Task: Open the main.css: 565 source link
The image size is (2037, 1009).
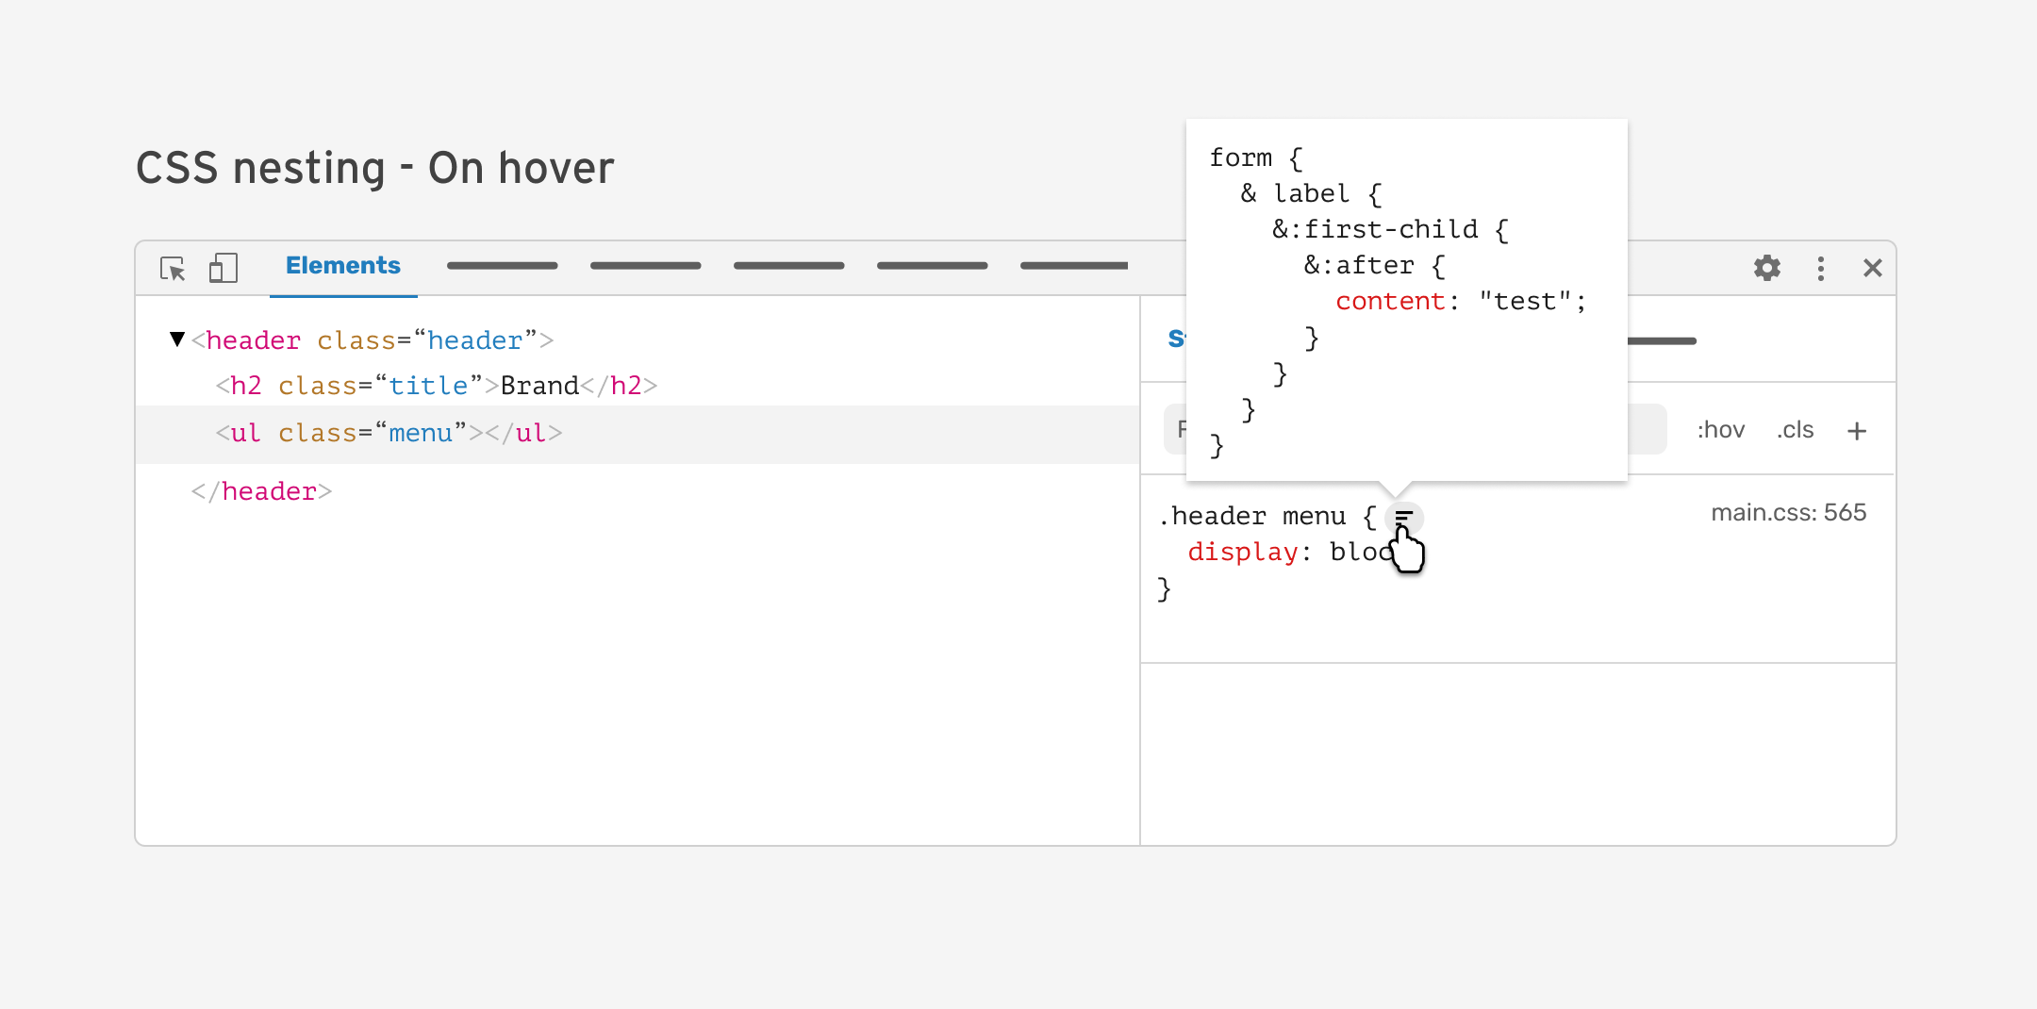Action: tap(1788, 512)
